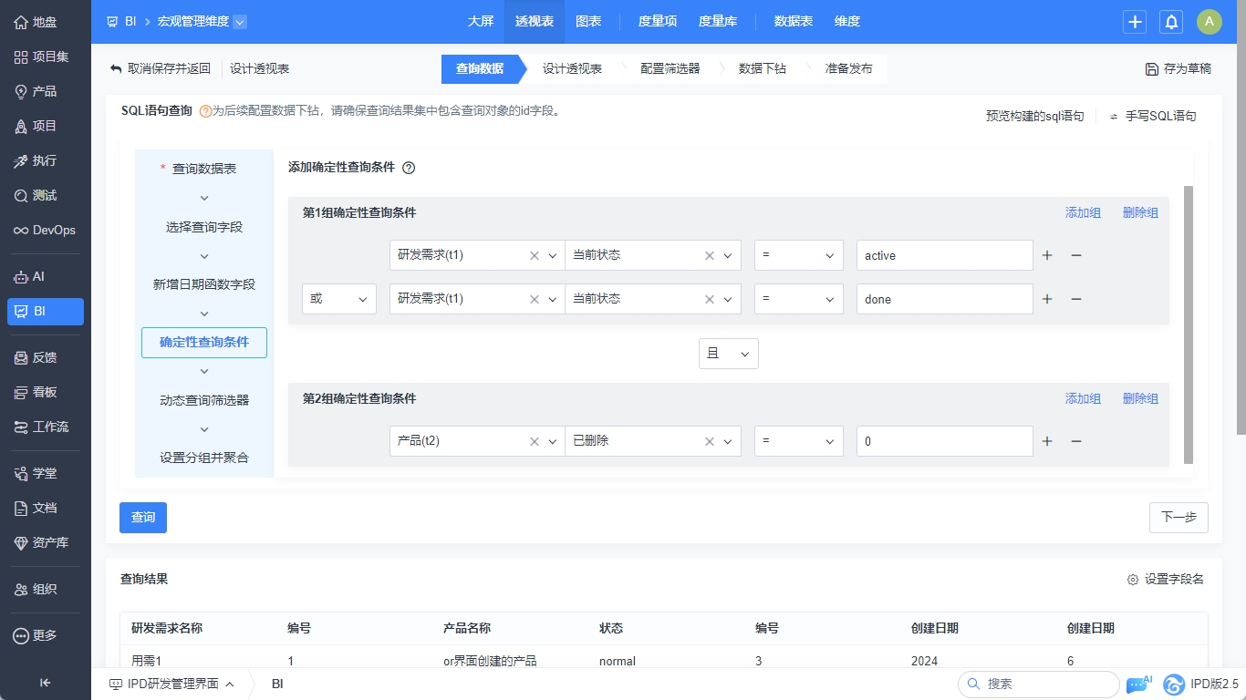Viewport: 1246px width, 700px height.
Task: Go to 设计透视表 wizard step
Action: (x=572, y=68)
